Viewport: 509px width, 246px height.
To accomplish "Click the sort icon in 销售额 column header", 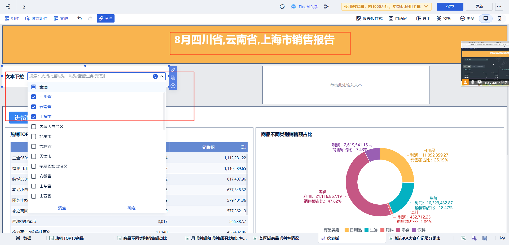I will click(x=243, y=147).
